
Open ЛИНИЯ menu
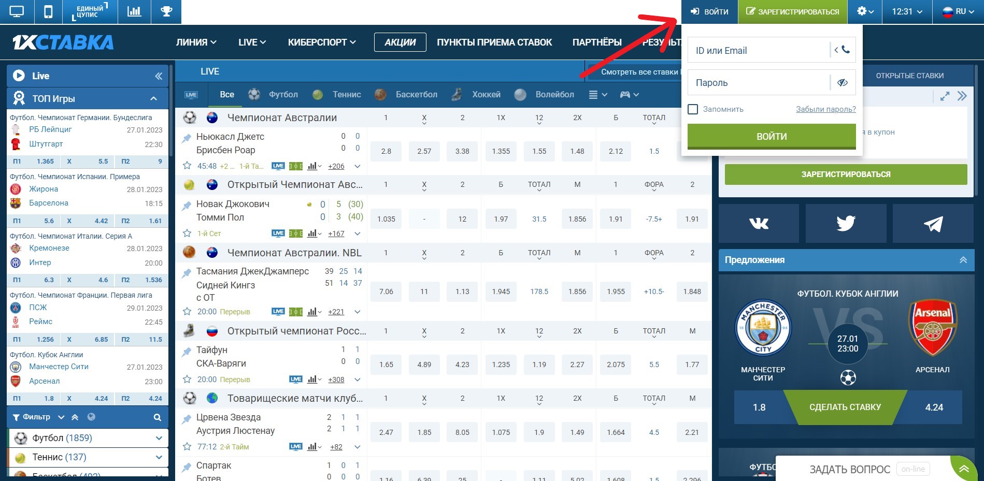196,42
